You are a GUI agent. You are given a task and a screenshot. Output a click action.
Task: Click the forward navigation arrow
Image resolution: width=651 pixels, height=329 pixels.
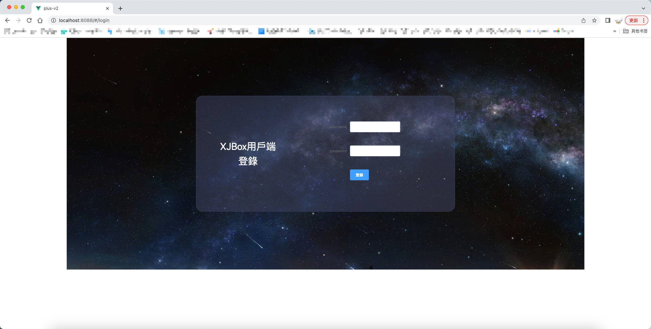(x=18, y=20)
